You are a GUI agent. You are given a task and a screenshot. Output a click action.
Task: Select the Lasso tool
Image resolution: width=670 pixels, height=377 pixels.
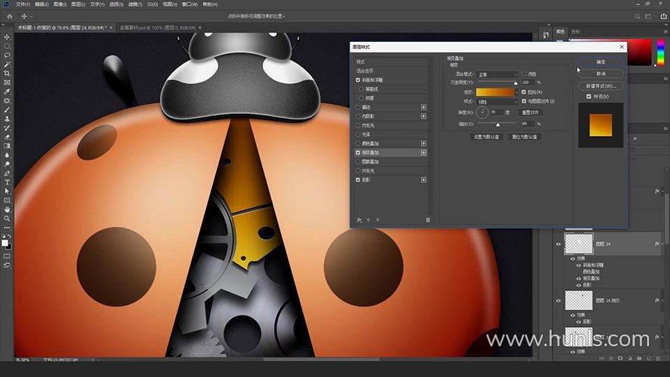(7, 55)
